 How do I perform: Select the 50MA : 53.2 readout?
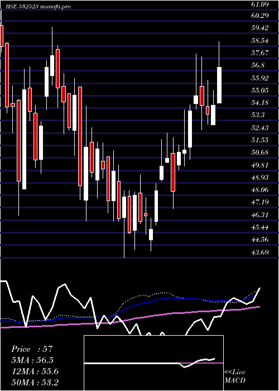pos(35,382)
